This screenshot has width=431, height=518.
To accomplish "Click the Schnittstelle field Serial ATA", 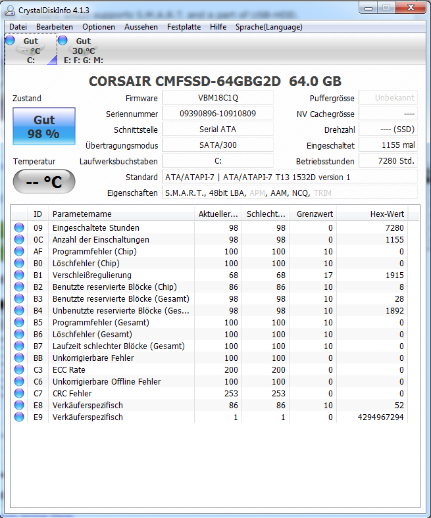I will (218, 129).
